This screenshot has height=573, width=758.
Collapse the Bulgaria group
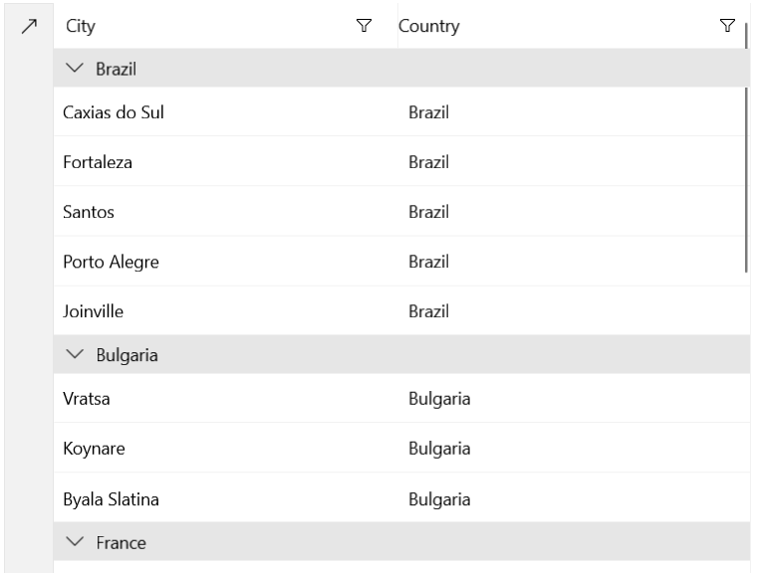(x=75, y=355)
